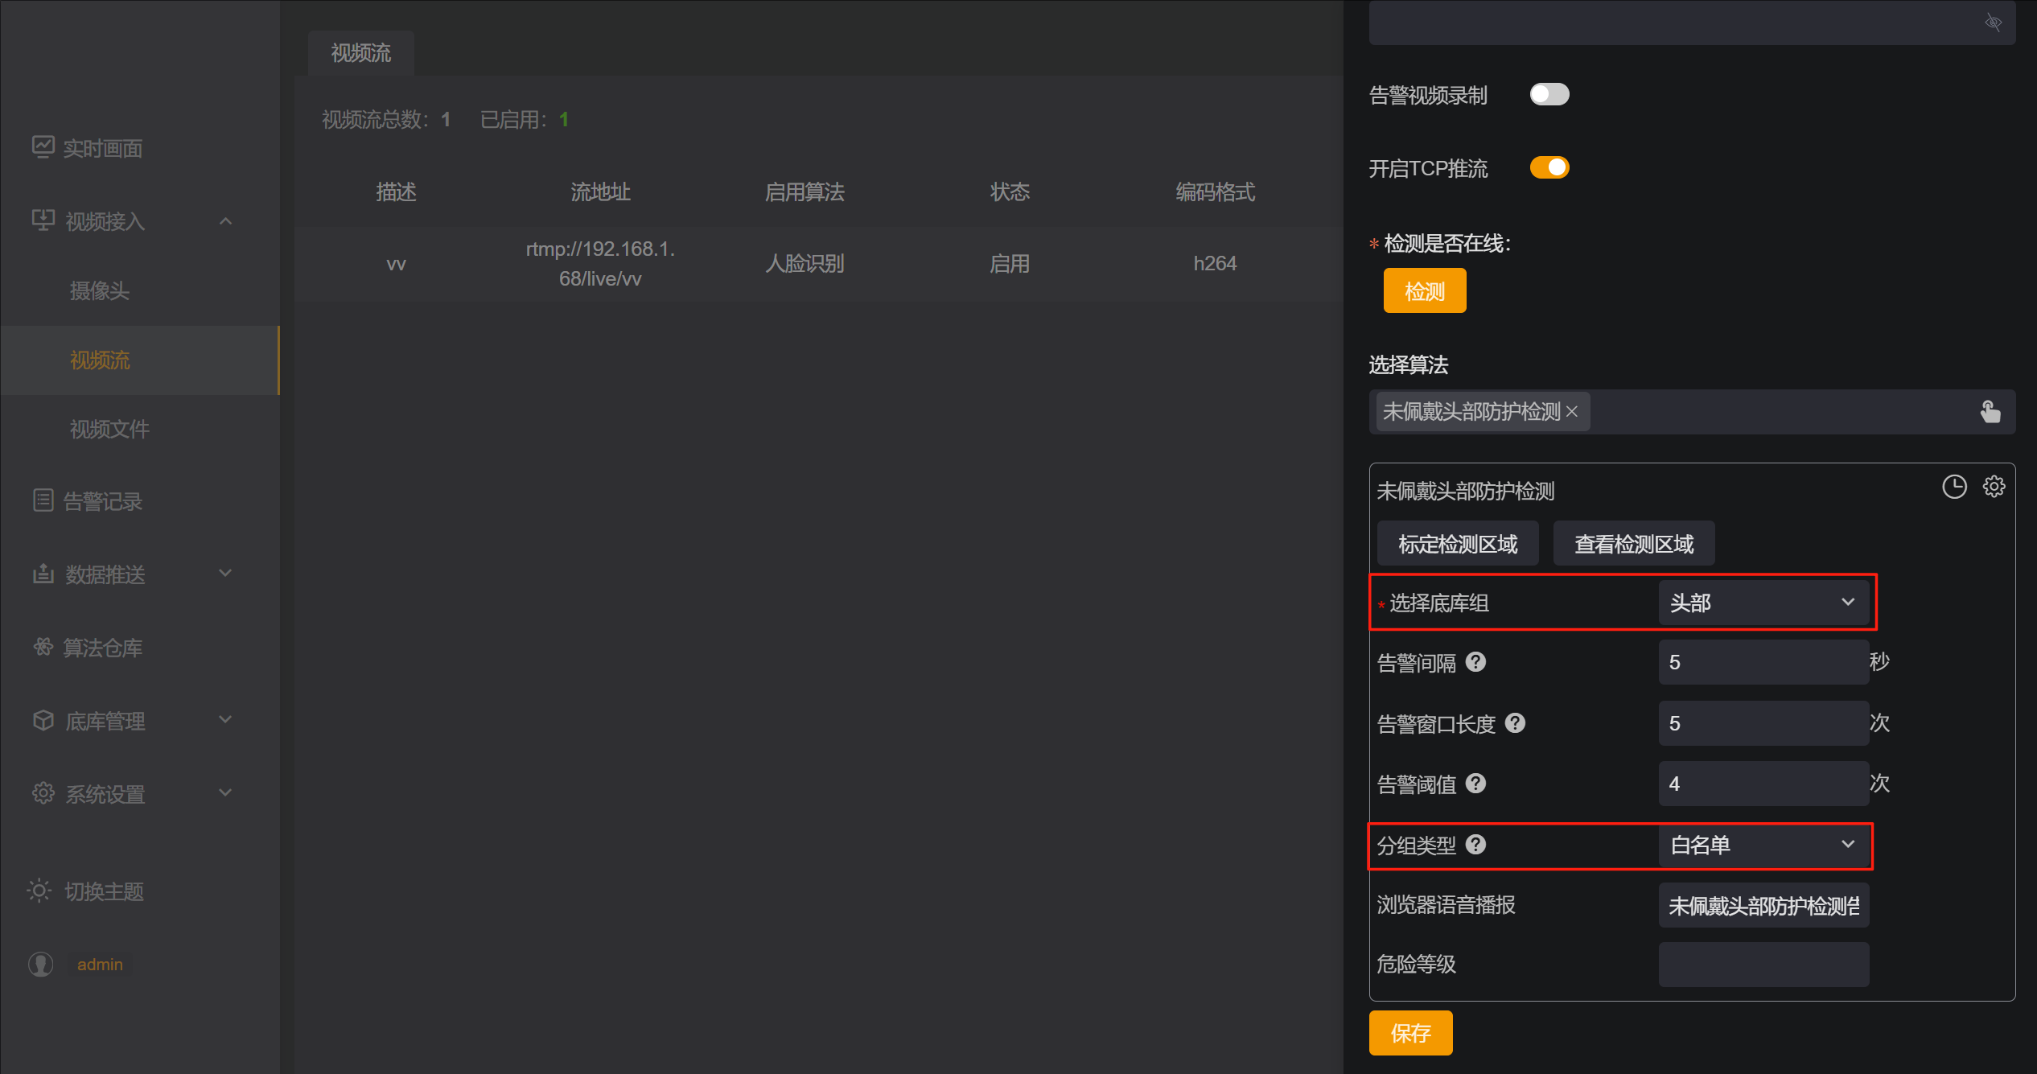Click the 人脸识别 algorithm cell
The height and width of the screenshot is (1074, 2037).
point(805,264)
